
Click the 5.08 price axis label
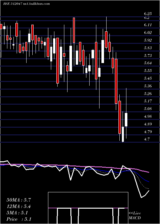tap(148, 109)
